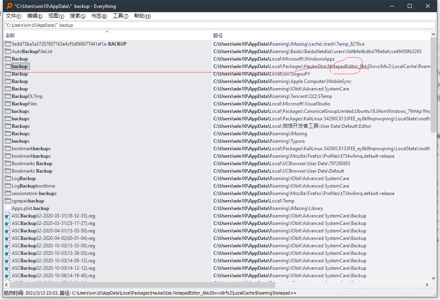The image size is (440, 300).
Task: Select backups name in KaliLinux LocalState row
Action: click(20, 118)
